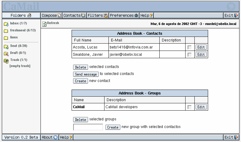241x142 pixels.
Task: Click the top Exit door icon
Action: point(236,16)
